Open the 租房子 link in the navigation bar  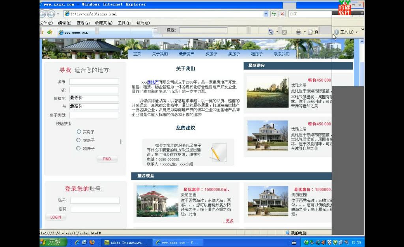(256, 54)
